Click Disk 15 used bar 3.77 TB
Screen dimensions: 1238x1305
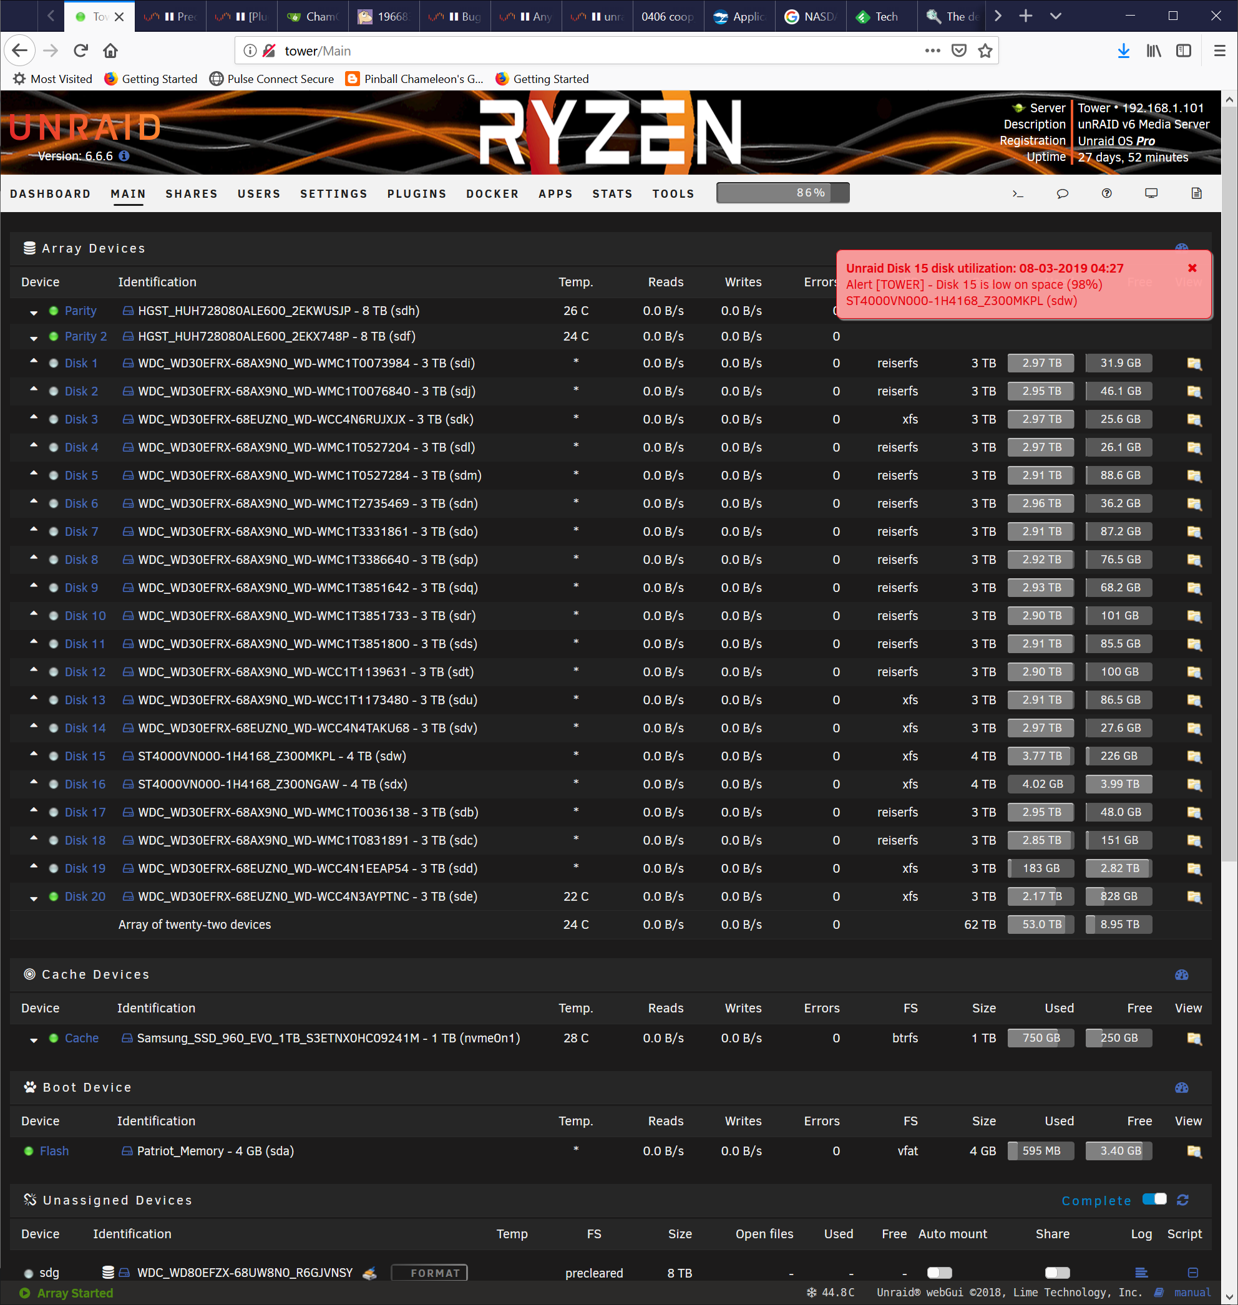(1041, 756)
